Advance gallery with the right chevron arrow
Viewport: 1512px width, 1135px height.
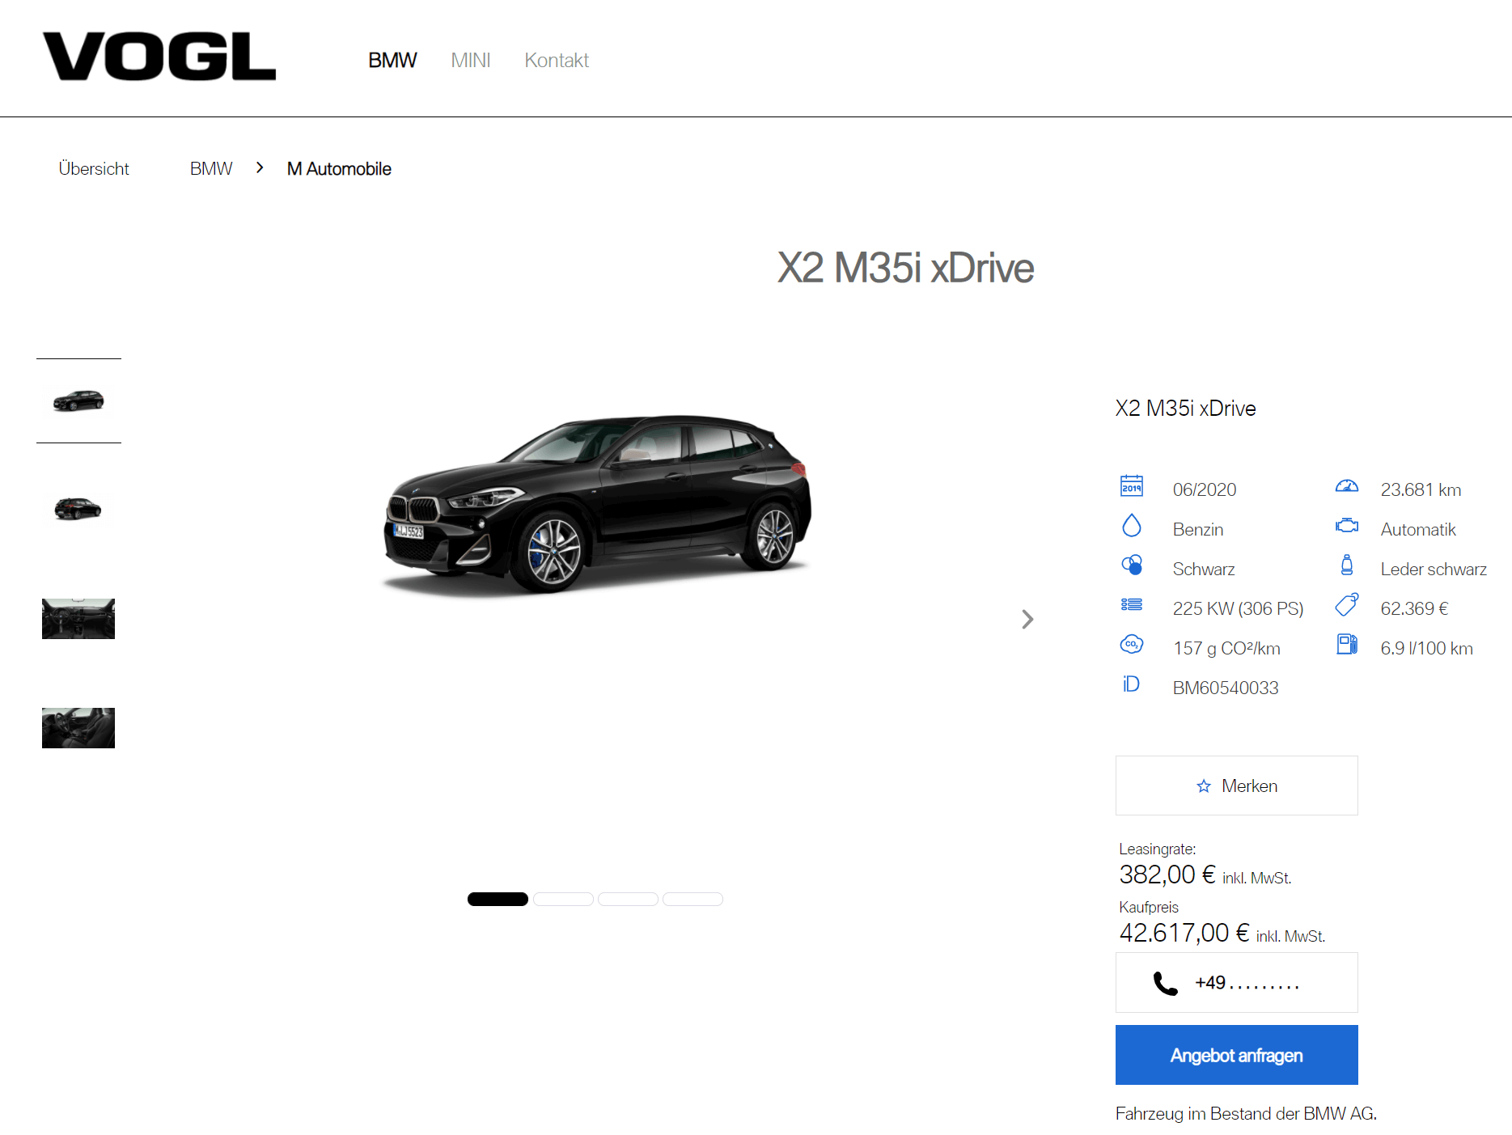[x=1027, y=619]
